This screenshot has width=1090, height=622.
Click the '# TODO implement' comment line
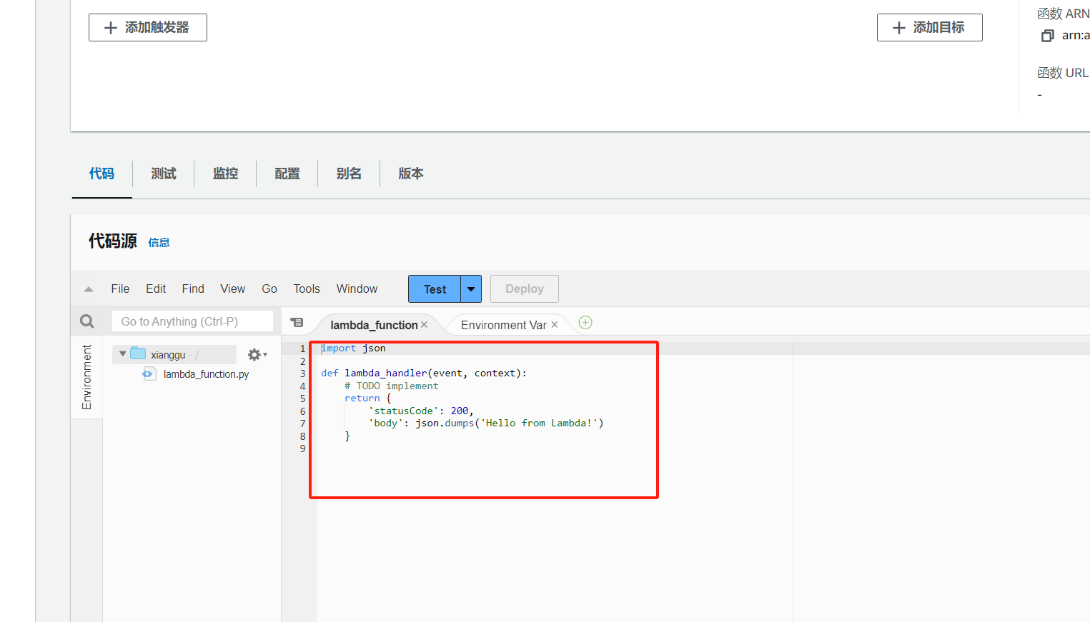click(392, 386)
